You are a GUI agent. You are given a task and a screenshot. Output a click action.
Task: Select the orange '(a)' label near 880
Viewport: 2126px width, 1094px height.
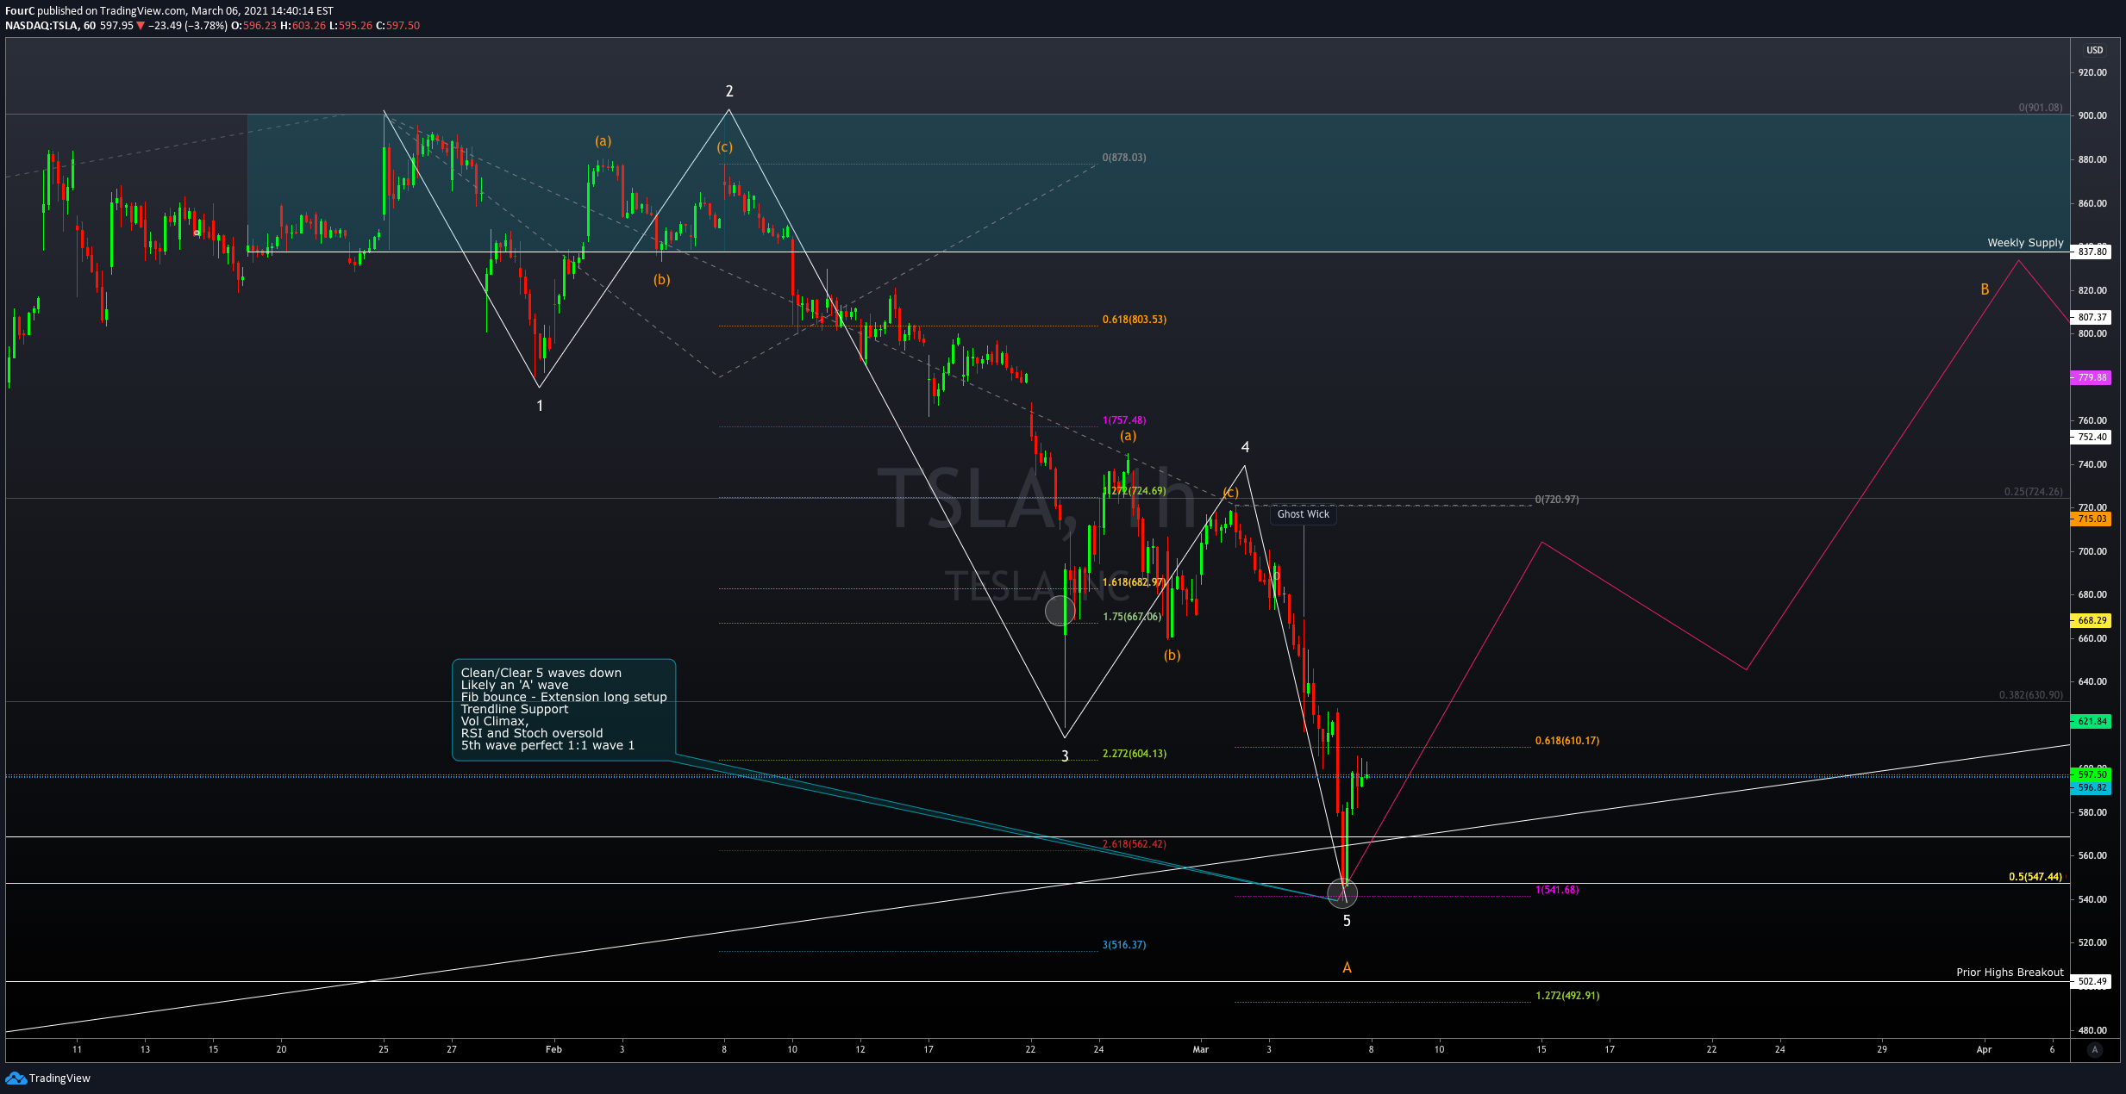(x=603, y=141)
